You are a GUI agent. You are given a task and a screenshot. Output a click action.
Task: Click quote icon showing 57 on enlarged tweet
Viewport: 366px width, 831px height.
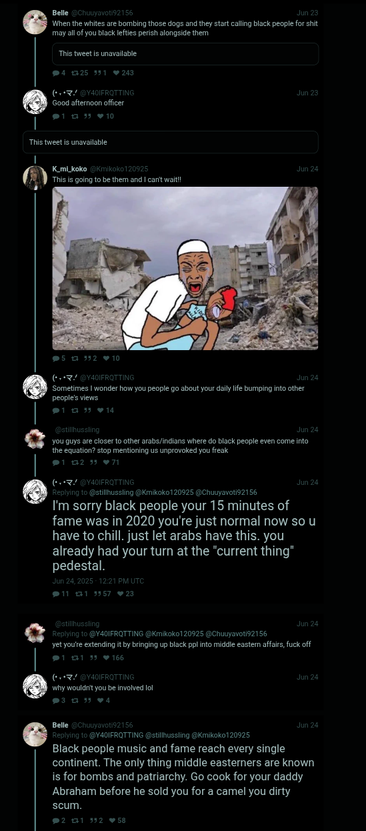coord(97,594)
